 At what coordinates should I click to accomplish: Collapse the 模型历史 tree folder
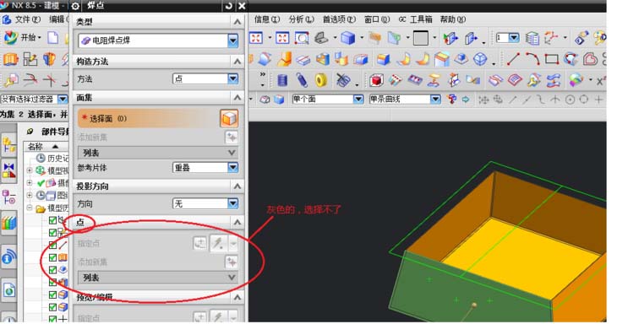(30, 208)
